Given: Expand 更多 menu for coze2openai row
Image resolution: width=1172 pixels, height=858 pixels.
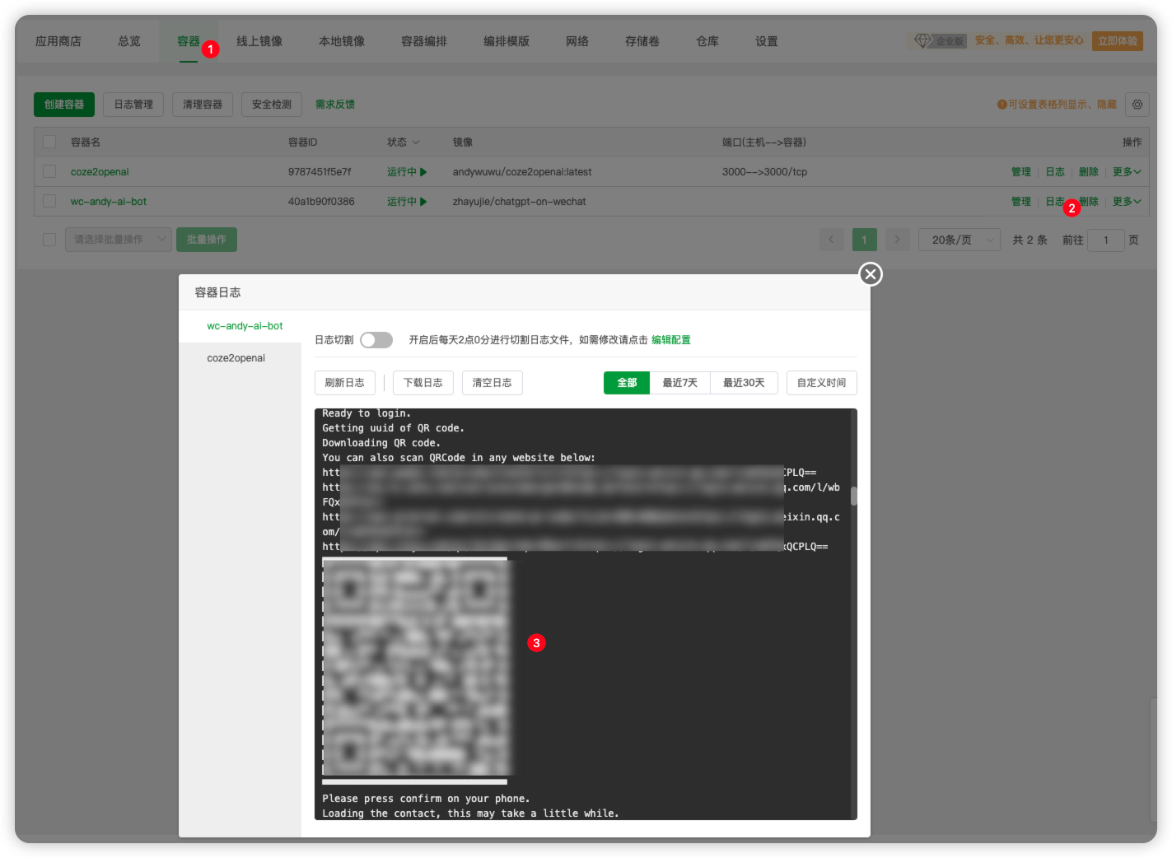Looking at the screenshot, I should pos(1127,172).
